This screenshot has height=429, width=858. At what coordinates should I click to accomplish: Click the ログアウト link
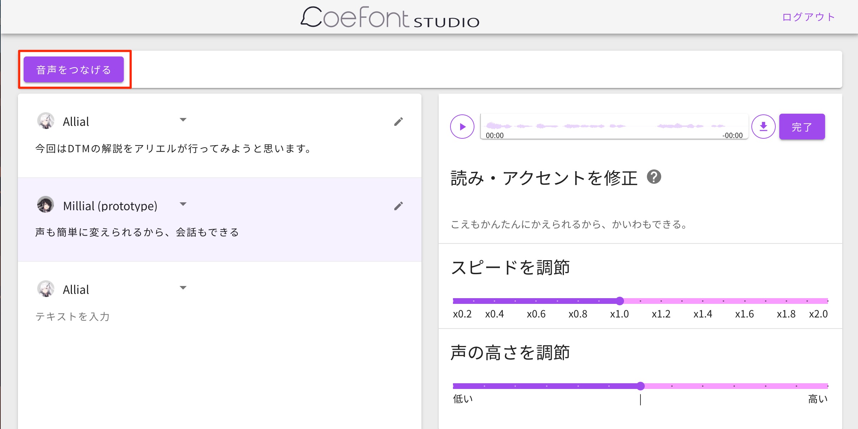[808, 17]
